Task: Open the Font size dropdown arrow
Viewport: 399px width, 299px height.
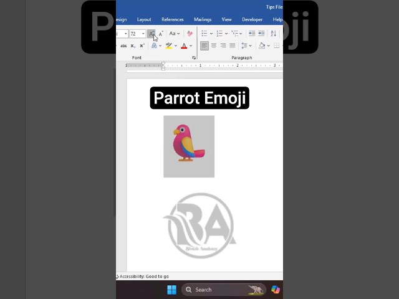Action: pyautogui.click(x=143, y=34)
